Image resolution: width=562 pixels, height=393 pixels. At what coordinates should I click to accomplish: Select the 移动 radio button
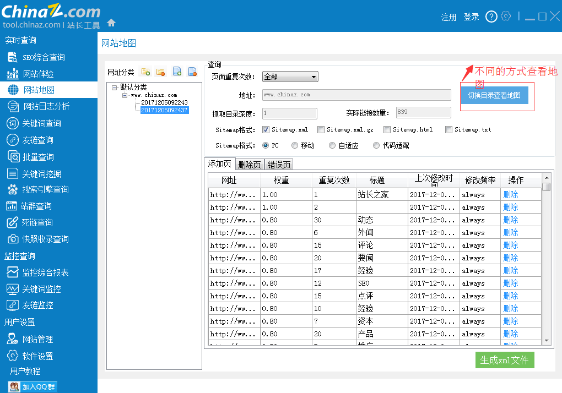[x=295, y=145]
